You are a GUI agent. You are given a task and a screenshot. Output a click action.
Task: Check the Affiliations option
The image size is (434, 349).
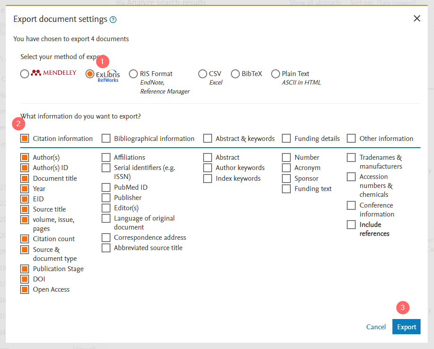[x=106, y=157]
